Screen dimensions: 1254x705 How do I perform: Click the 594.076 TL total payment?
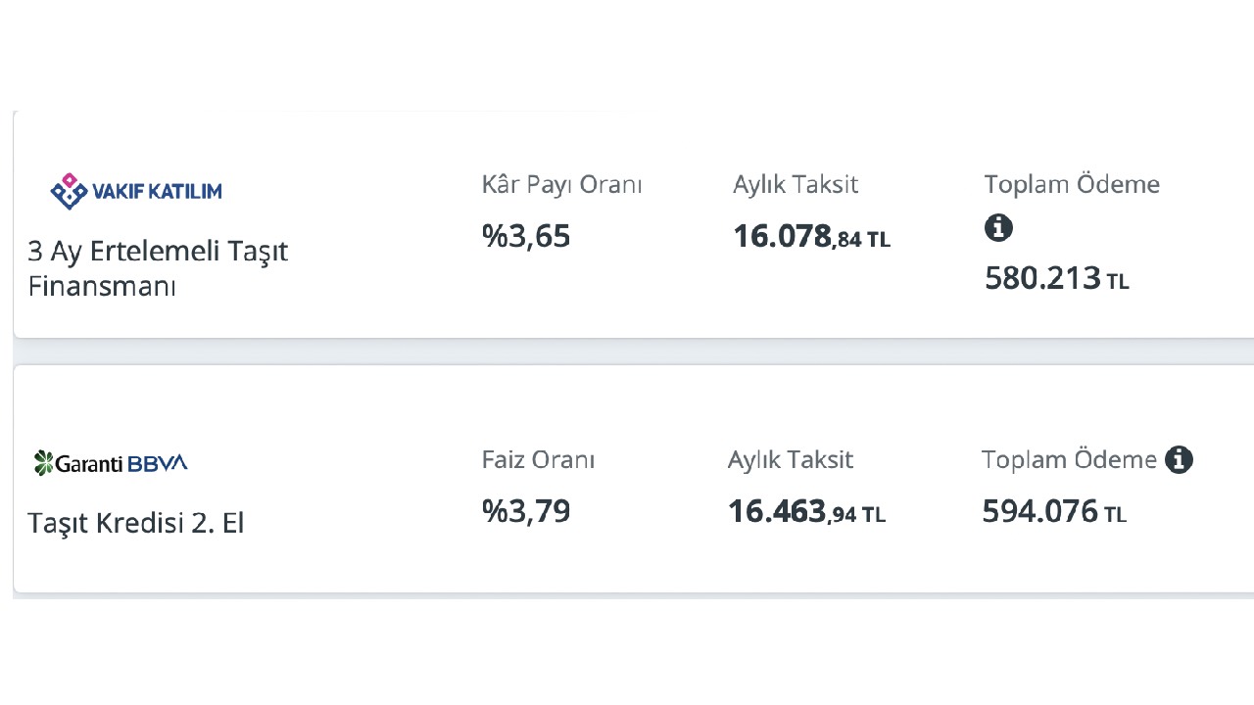1054,511
